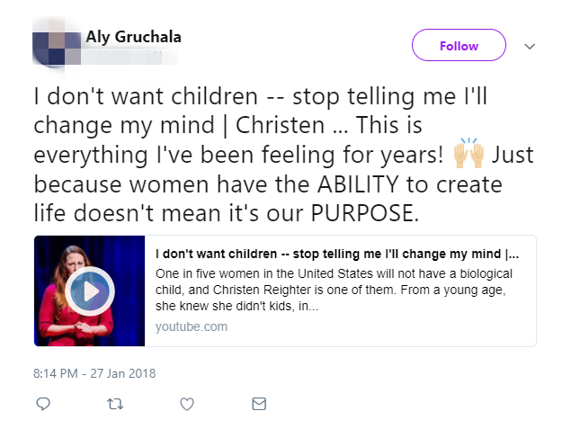Click the youtube.com domain label

192,326
